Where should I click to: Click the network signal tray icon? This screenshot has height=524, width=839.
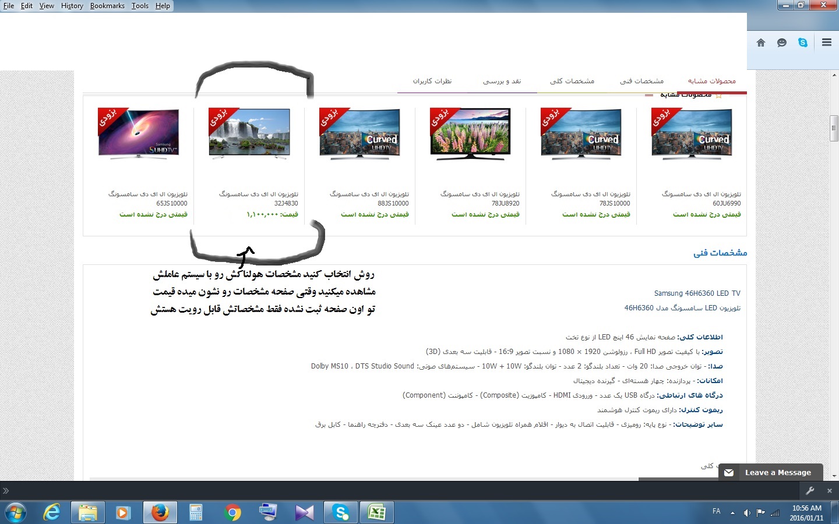[x=775, y=513]
